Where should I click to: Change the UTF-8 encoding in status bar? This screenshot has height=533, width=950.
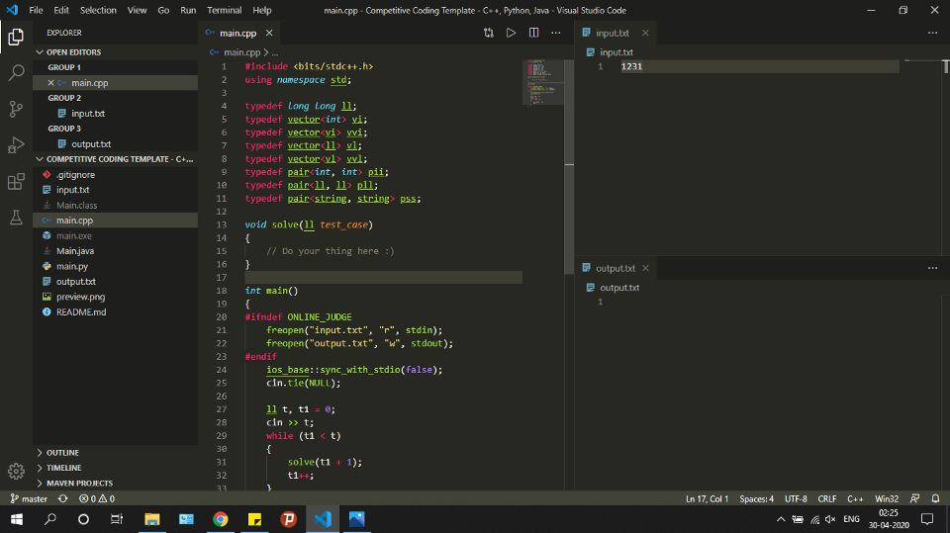pyautogui.click(x=797, y=498)
